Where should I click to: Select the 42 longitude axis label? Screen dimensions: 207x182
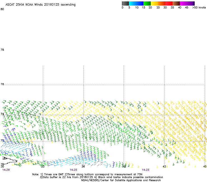click(x=164, y=167)
